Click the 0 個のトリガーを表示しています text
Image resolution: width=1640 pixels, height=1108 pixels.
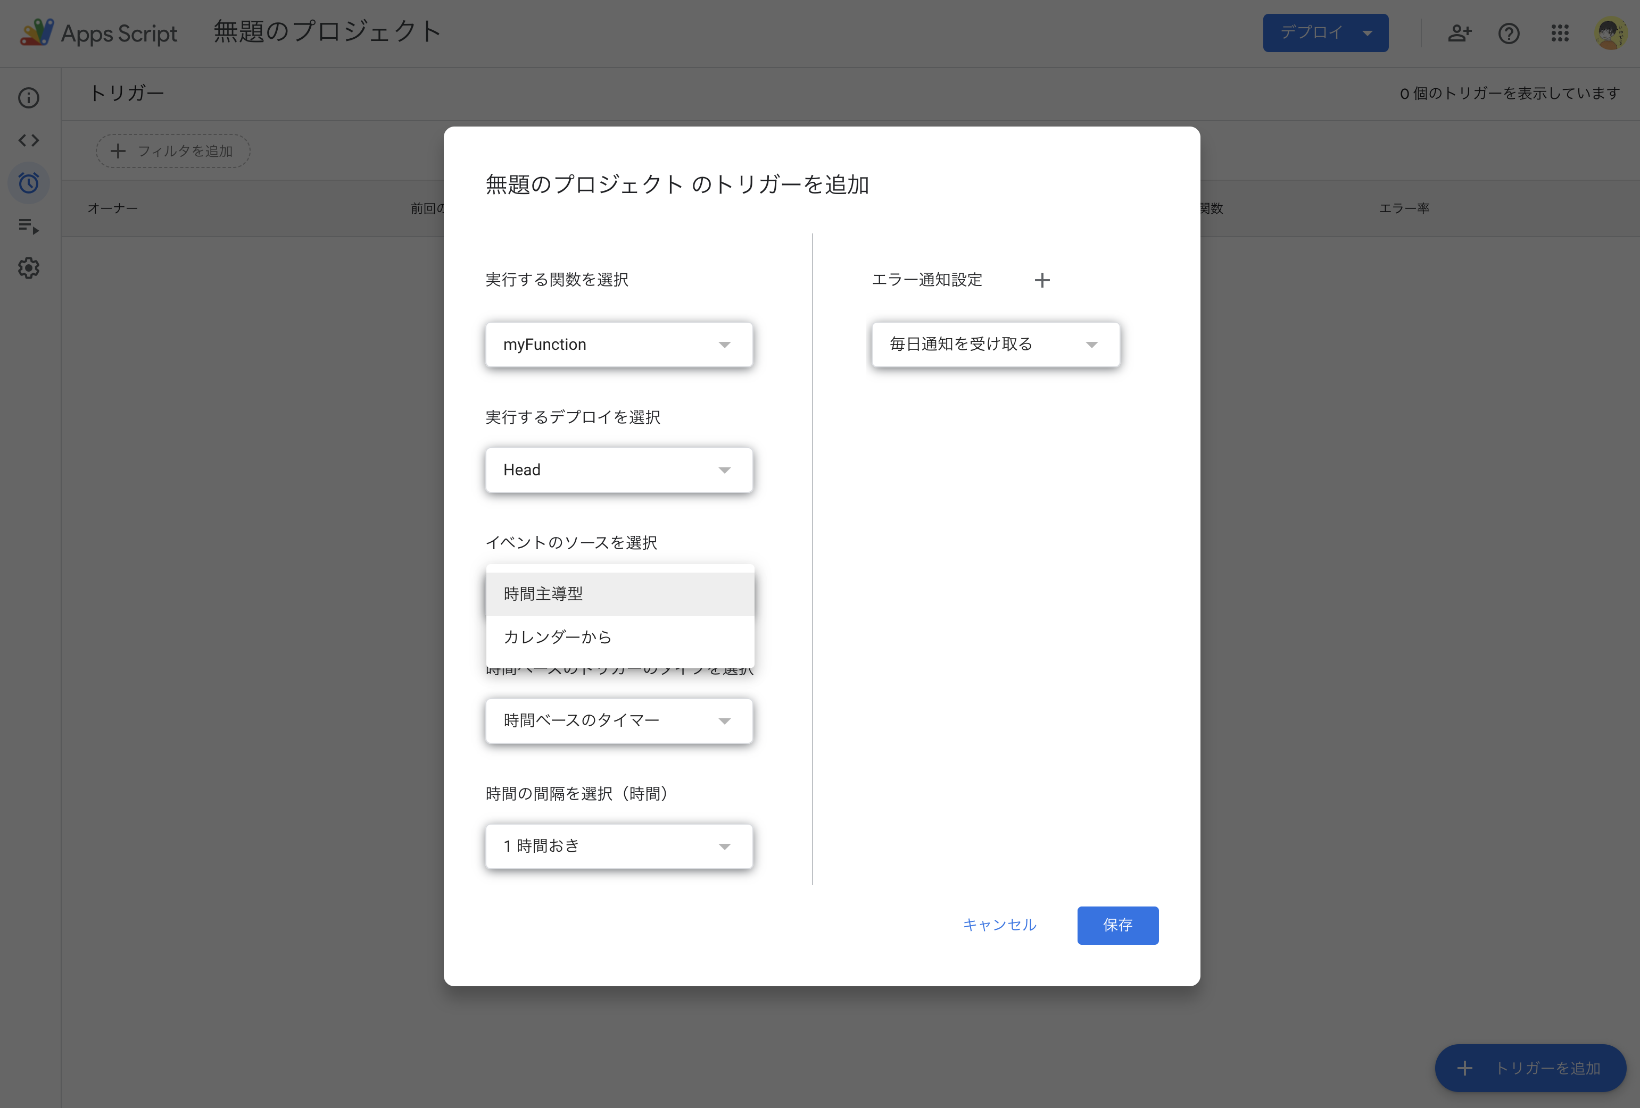1510,94
